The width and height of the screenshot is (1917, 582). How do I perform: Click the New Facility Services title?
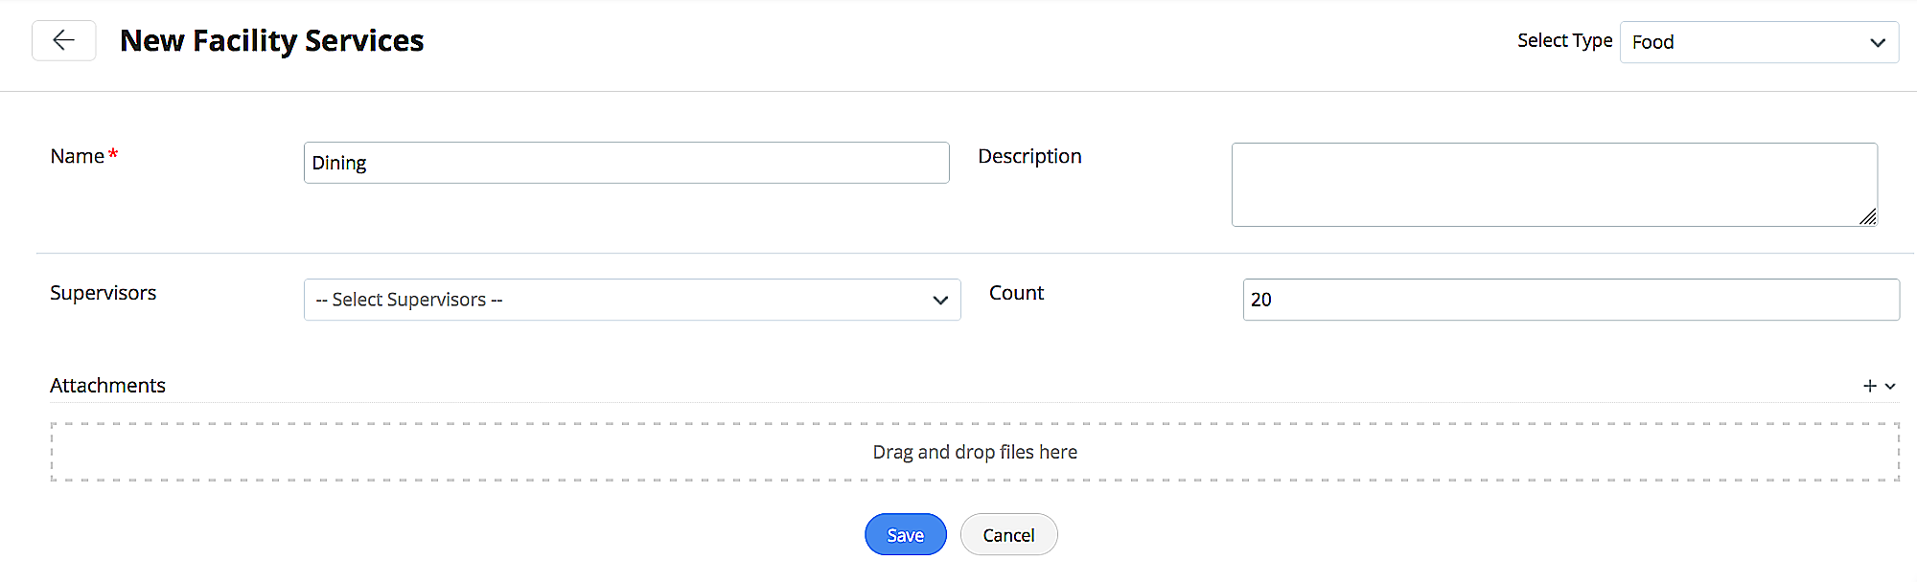(271, 40)
